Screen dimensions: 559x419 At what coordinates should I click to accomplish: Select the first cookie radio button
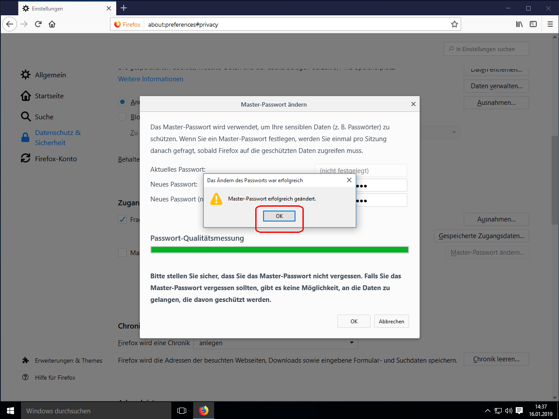click(x=122, y=102)
